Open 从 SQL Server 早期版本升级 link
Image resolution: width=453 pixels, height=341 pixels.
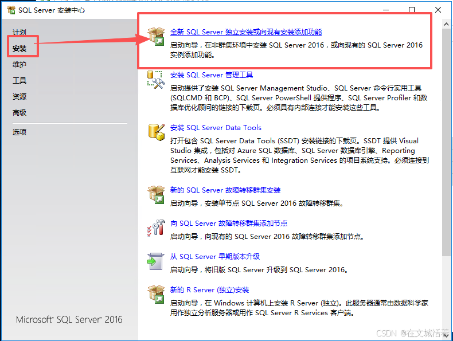pos(215,256)
